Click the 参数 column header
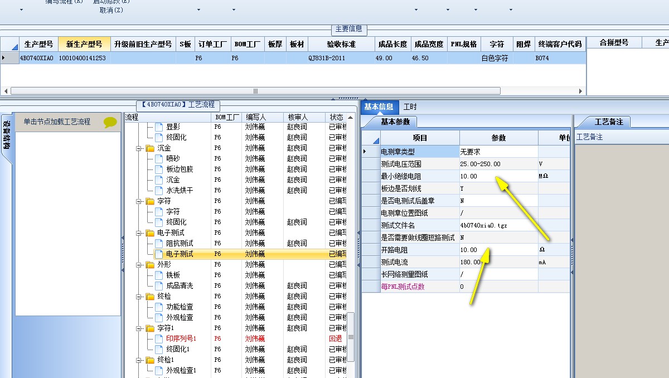 coord(498,138)
